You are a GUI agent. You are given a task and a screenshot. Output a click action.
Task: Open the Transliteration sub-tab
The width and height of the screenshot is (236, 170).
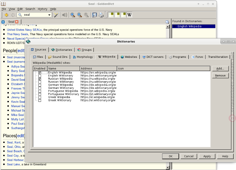218,57
